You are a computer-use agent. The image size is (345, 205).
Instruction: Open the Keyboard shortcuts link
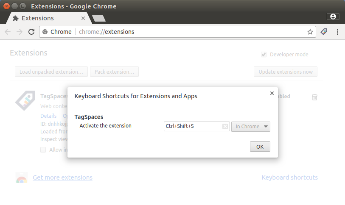point(289,177)
